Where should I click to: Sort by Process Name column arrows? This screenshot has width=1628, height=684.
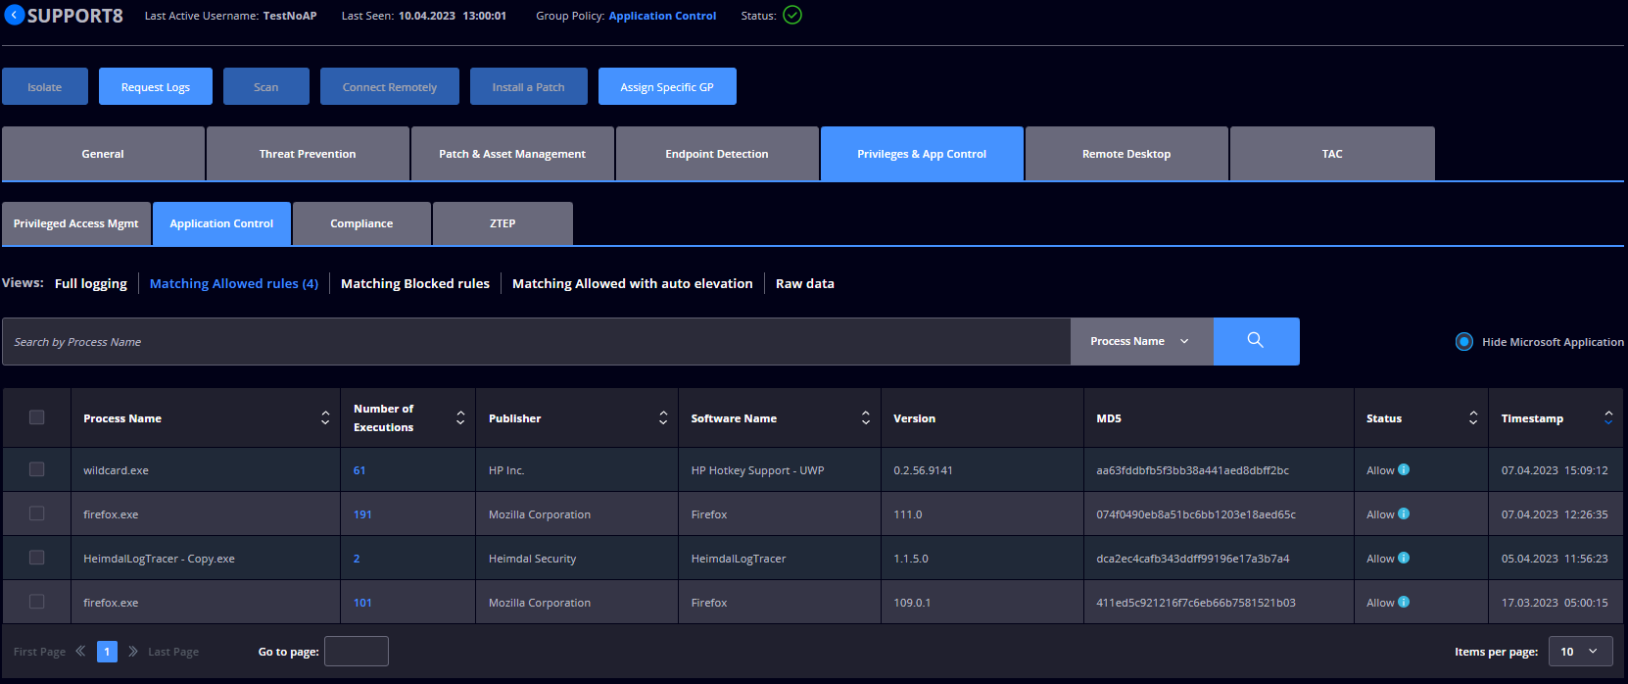tap(325, 417)
